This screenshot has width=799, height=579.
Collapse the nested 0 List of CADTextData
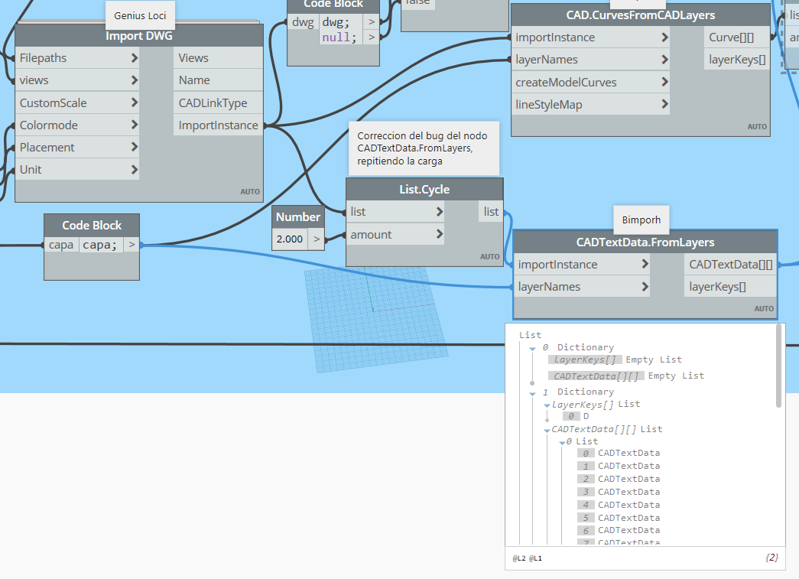pyautogui.click(x=562, y=442)
